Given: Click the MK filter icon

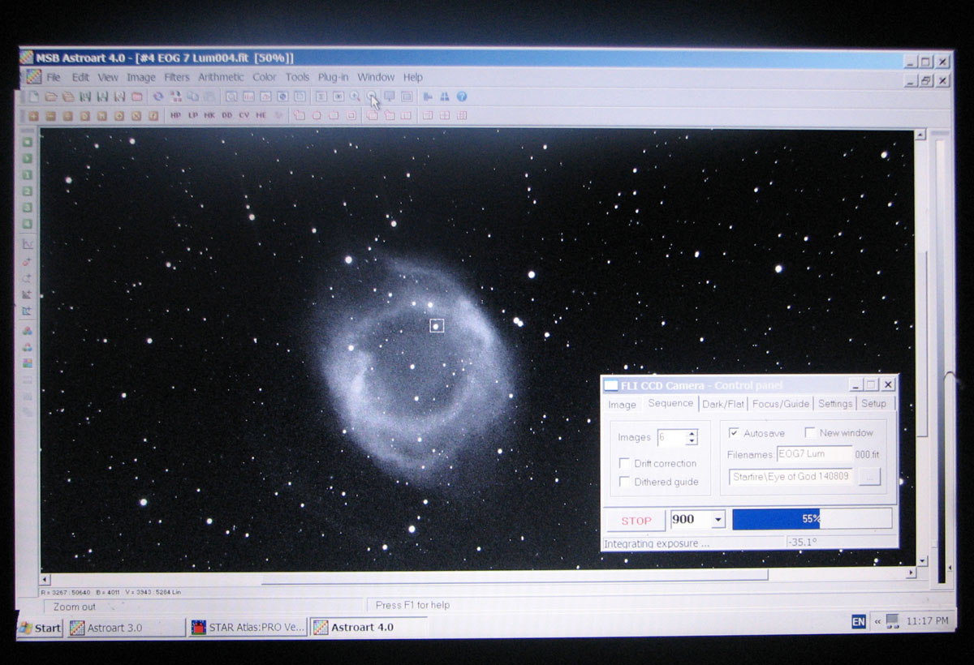Looking at the screenshot, I should [x=209, y=115].
